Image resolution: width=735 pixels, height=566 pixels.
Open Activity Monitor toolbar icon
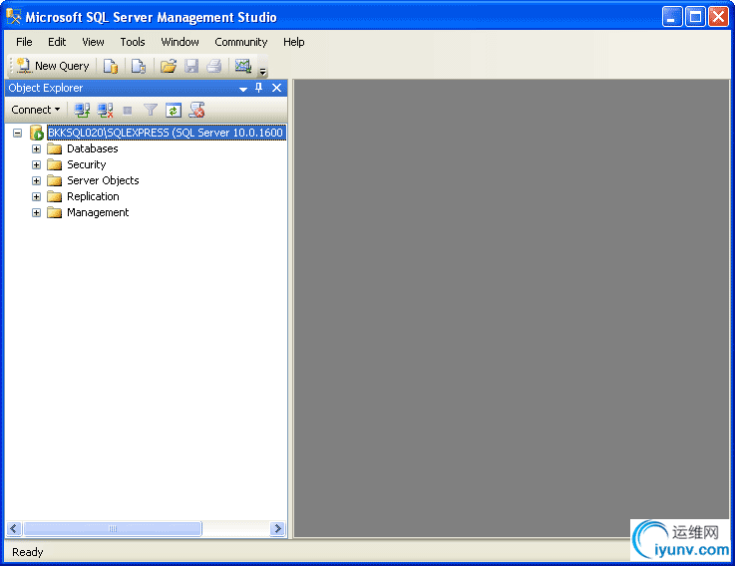tap(242, 66)
